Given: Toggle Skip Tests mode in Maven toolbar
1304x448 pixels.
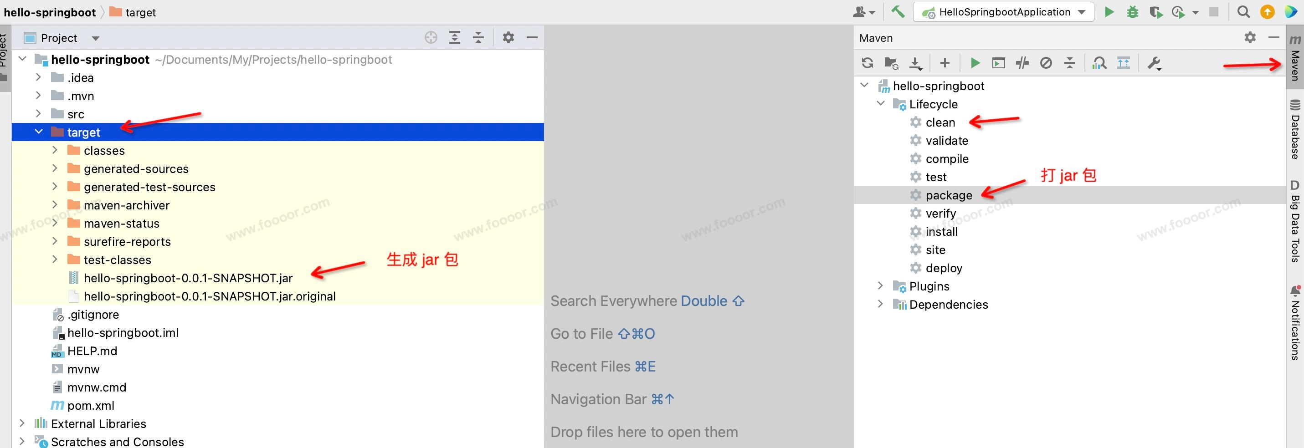Looking at the screenshot, I should (x=1046, y=63).
